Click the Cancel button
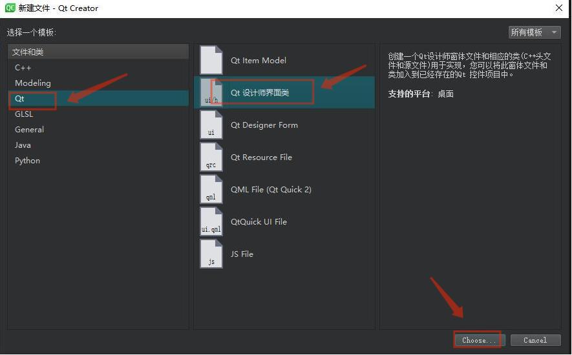 tap(535, 340)
